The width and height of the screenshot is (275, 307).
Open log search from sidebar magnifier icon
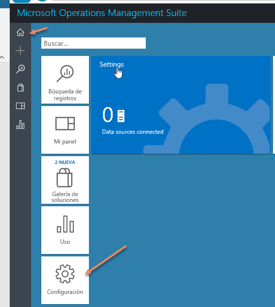point(20,69)
